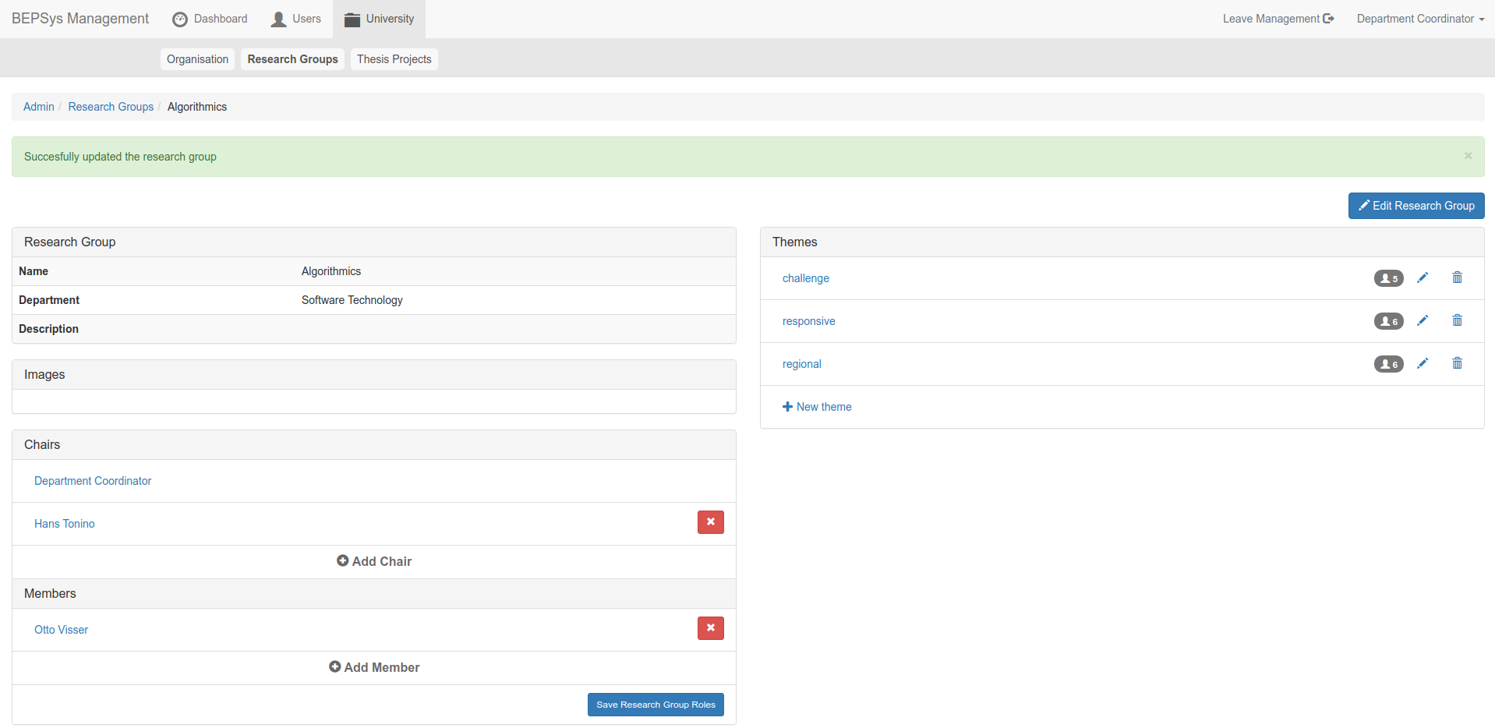Click the member count badge for regional
This screenshot has width=1495, height=728.
[x=1388, y=364]
